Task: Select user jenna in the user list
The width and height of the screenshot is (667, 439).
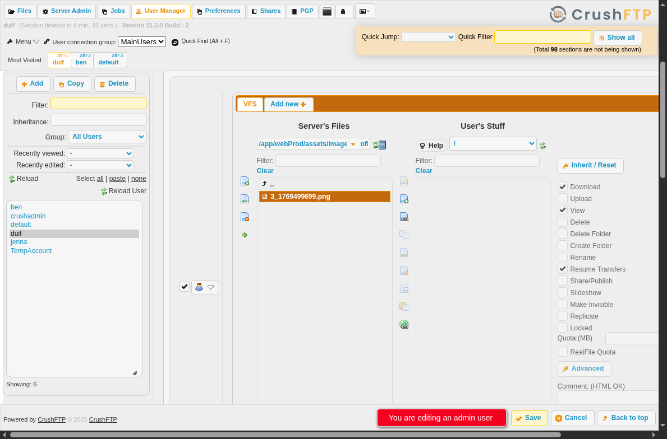Action: click(19, 241)
